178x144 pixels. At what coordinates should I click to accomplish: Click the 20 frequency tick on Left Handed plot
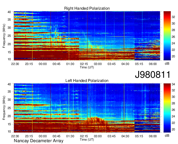(x=9, y=116)
